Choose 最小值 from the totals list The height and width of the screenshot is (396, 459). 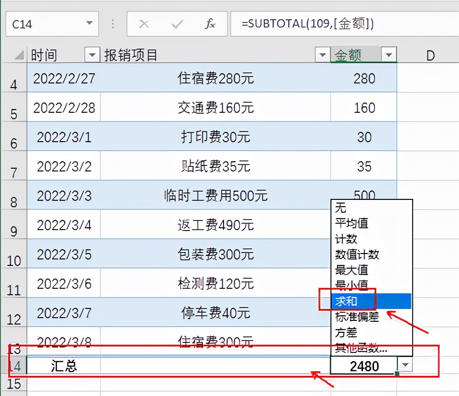[372, 285]
